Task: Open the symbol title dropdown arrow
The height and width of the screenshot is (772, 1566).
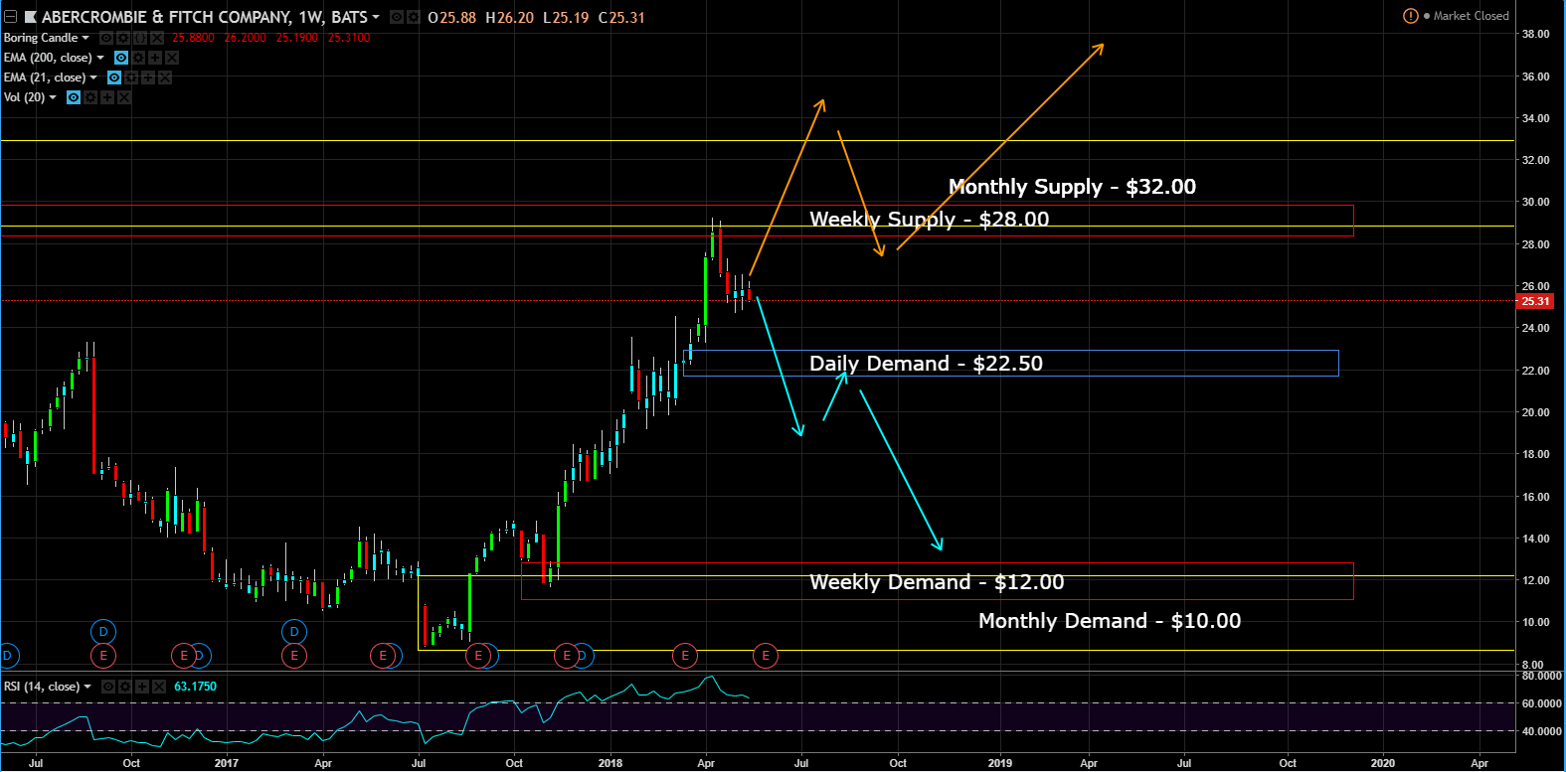Action: (376, 17)
